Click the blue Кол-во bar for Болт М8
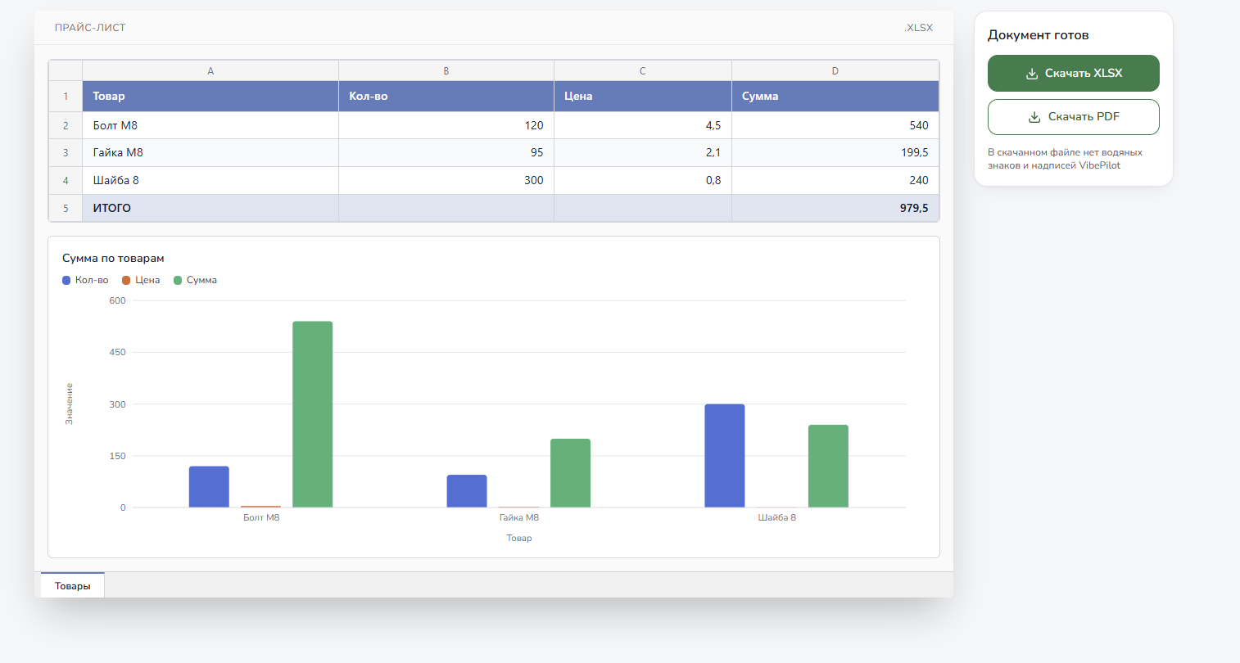Screen dimensions: 1240x663 209,487
